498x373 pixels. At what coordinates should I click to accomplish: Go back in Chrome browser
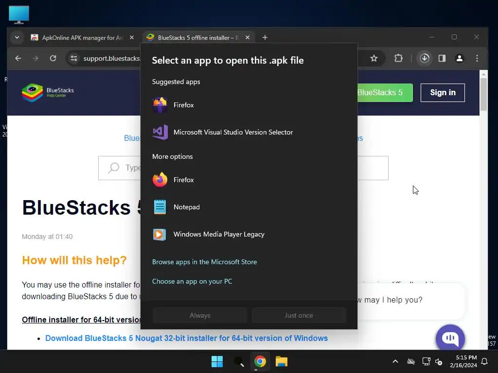[18, 58]
